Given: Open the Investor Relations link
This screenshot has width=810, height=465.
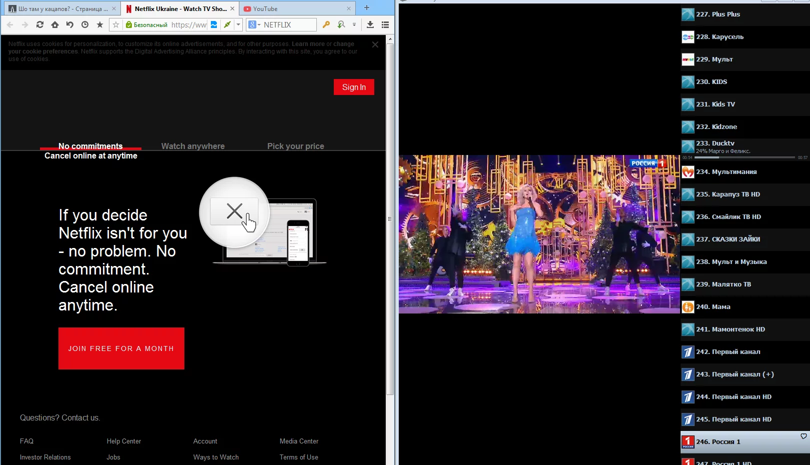Looking at the screenshot, I should click(45, 457).
